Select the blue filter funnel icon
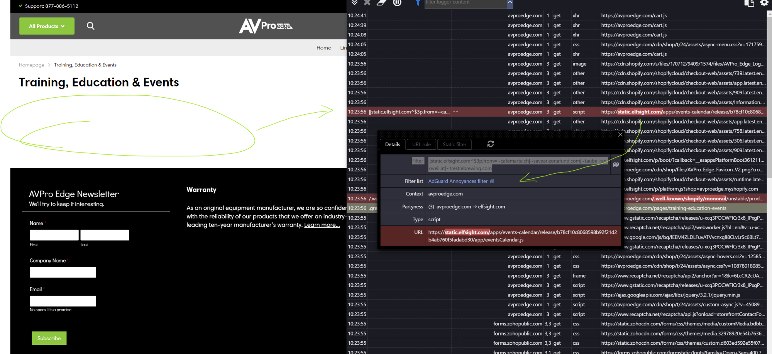The image size is (772, 354). (418, 3)
